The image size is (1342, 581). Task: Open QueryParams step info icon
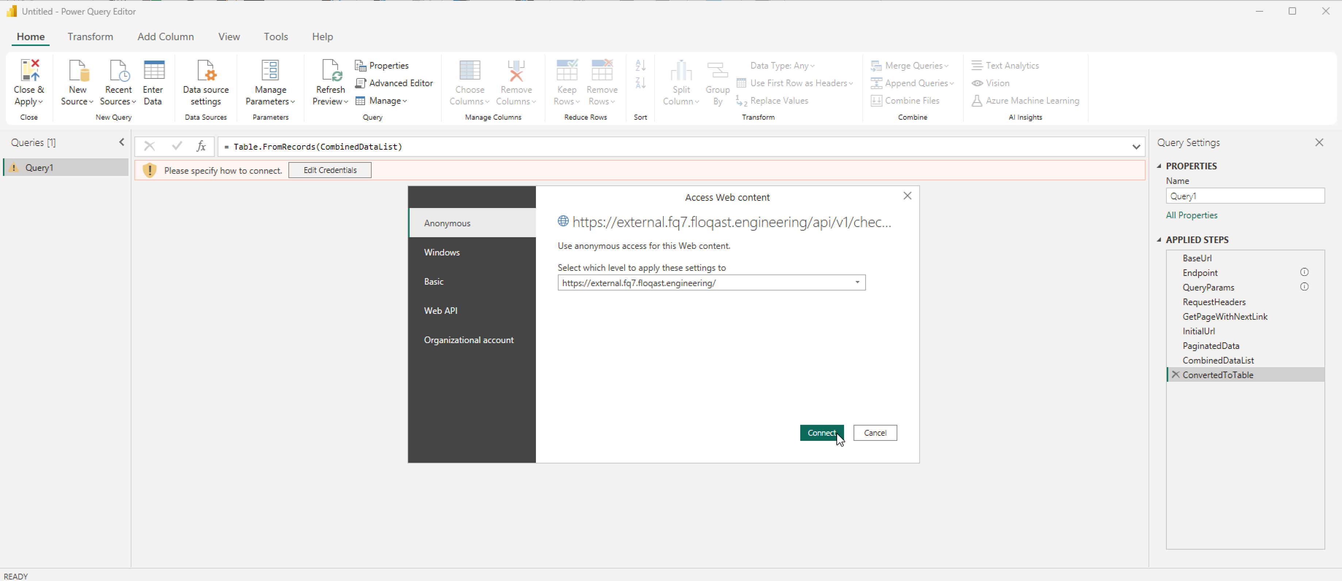click(1304, 287)
